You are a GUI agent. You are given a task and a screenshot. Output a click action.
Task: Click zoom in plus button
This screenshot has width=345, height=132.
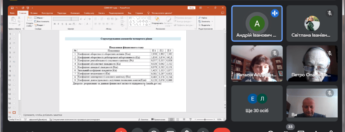click(214, 119)
